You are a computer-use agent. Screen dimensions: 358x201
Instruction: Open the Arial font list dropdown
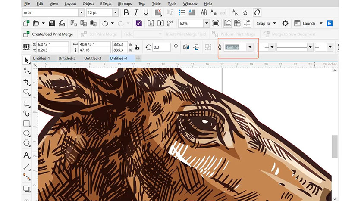[81, 13]
